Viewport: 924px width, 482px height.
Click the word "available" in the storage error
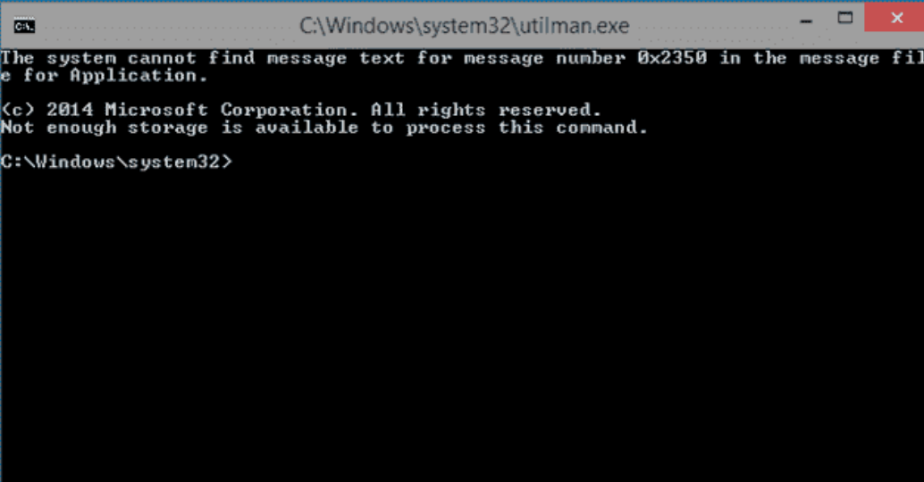tap(307, 127)
